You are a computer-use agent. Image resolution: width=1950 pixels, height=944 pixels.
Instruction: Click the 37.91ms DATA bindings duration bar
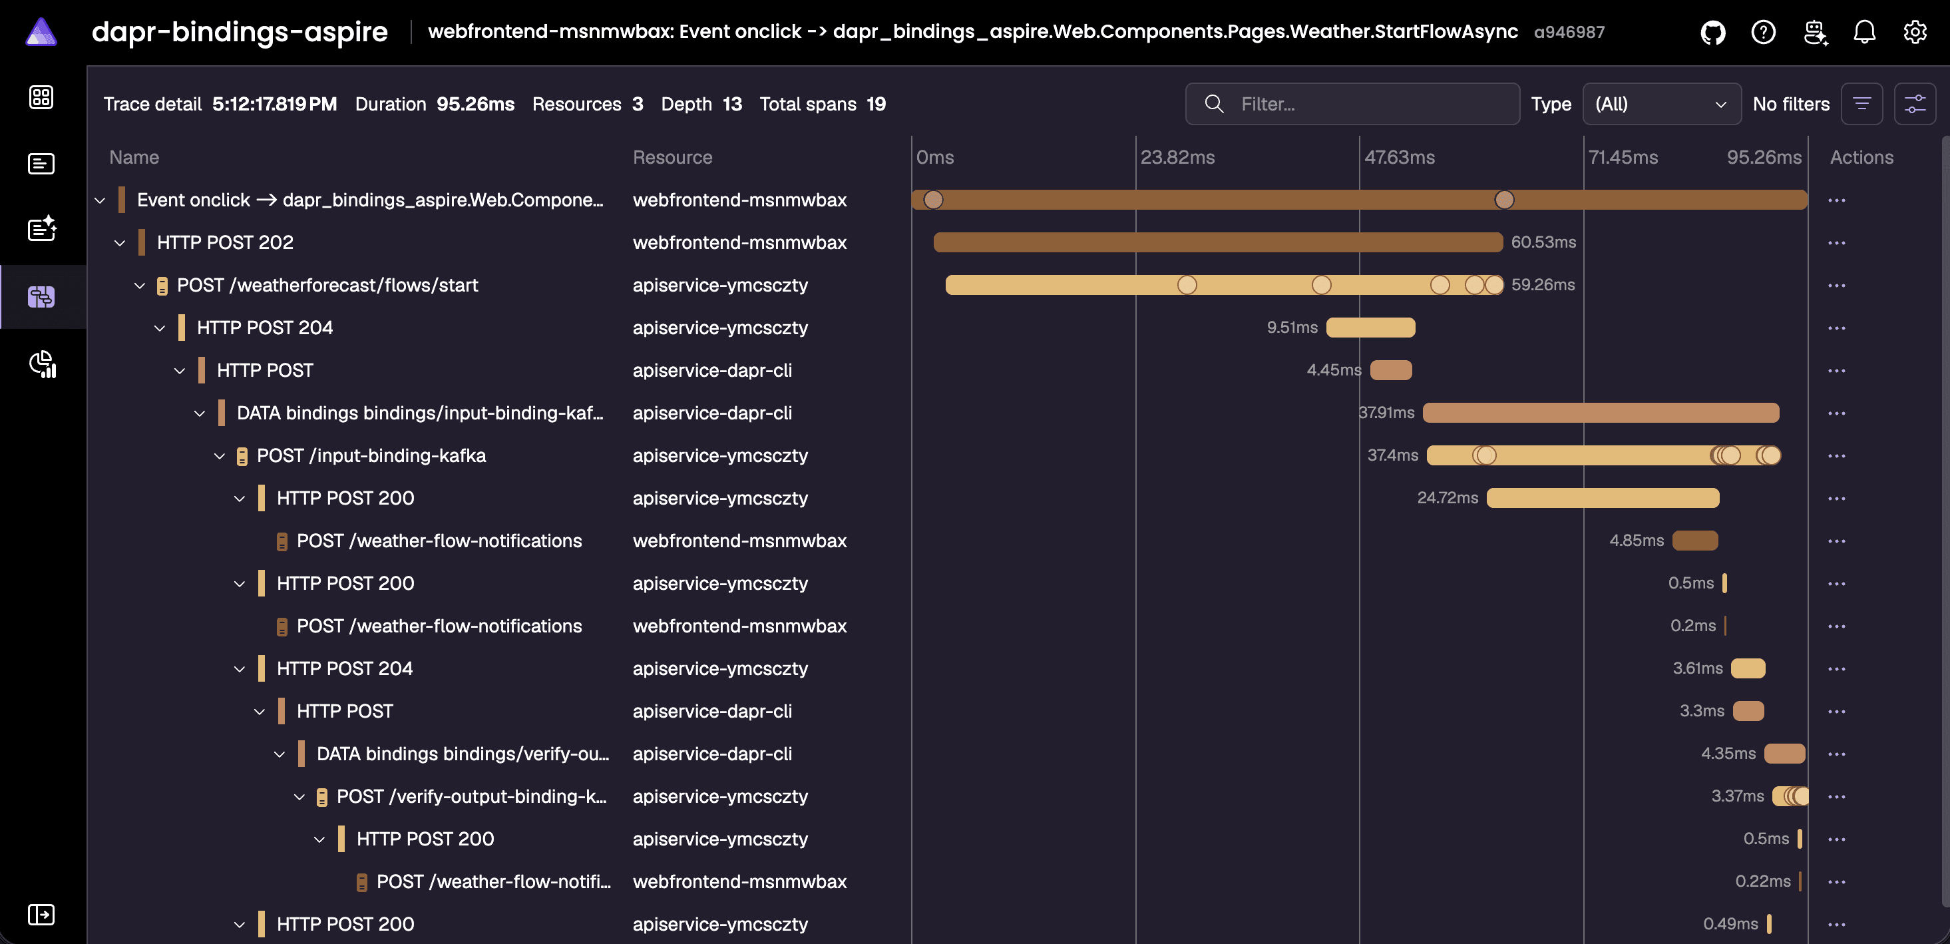pos(1601,413)
